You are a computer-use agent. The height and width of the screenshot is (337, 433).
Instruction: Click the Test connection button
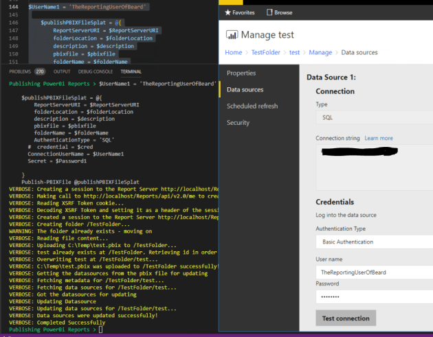pos(346,318)
